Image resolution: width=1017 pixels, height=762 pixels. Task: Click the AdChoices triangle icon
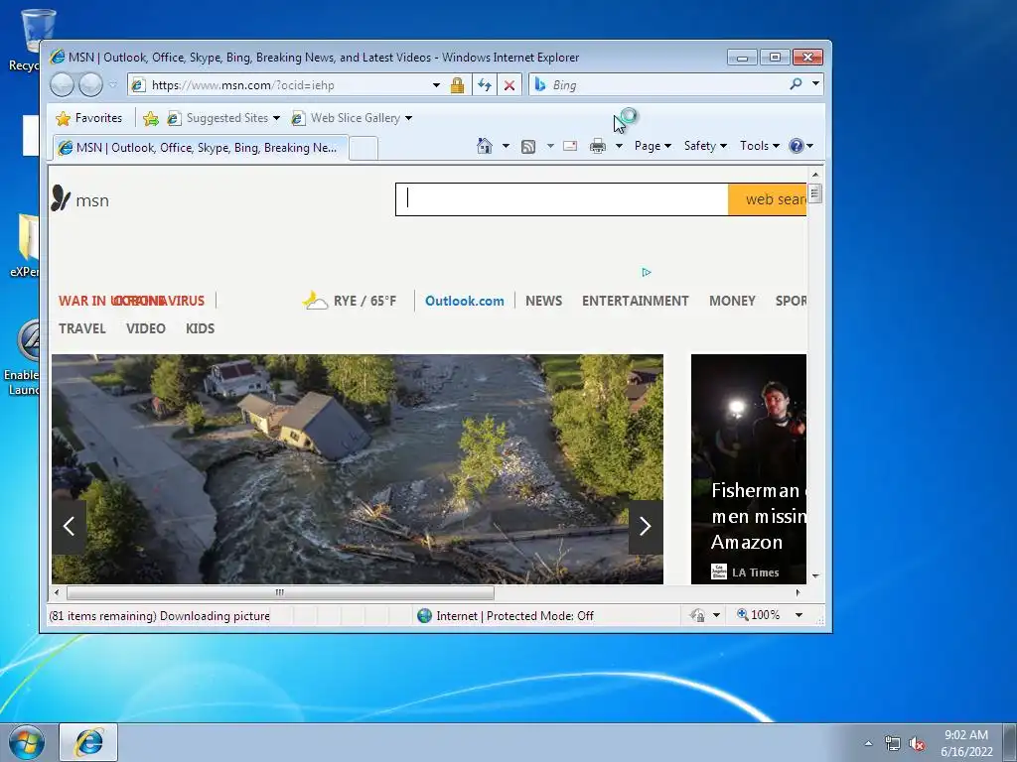[x=646, y=272]
